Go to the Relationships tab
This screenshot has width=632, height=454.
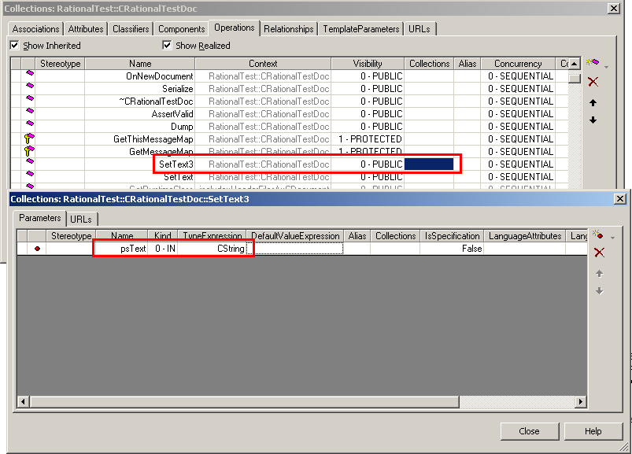click(x=289, y=29)
